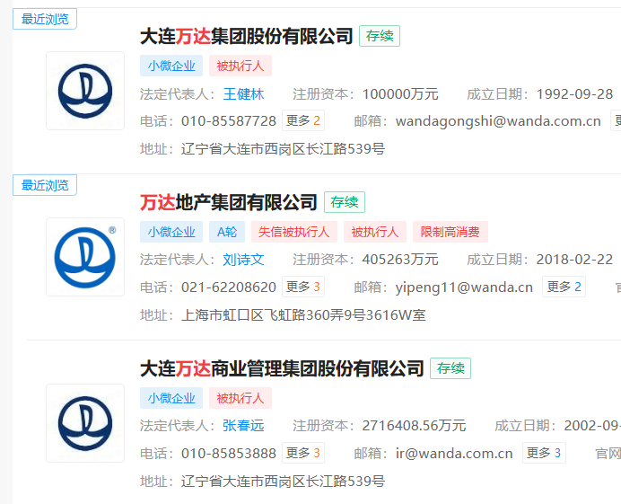Click the 限制高消费 tag

(x=450, y=232)
